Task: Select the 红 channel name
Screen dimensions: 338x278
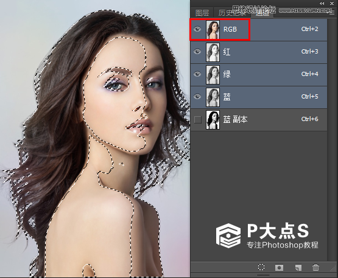Action: (x=227, y=52)
